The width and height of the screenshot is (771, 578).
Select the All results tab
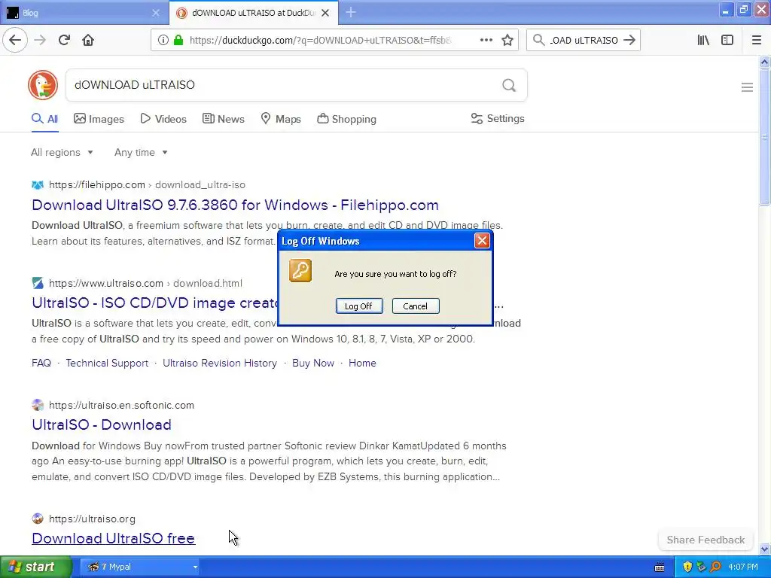[x=44, y=119]
